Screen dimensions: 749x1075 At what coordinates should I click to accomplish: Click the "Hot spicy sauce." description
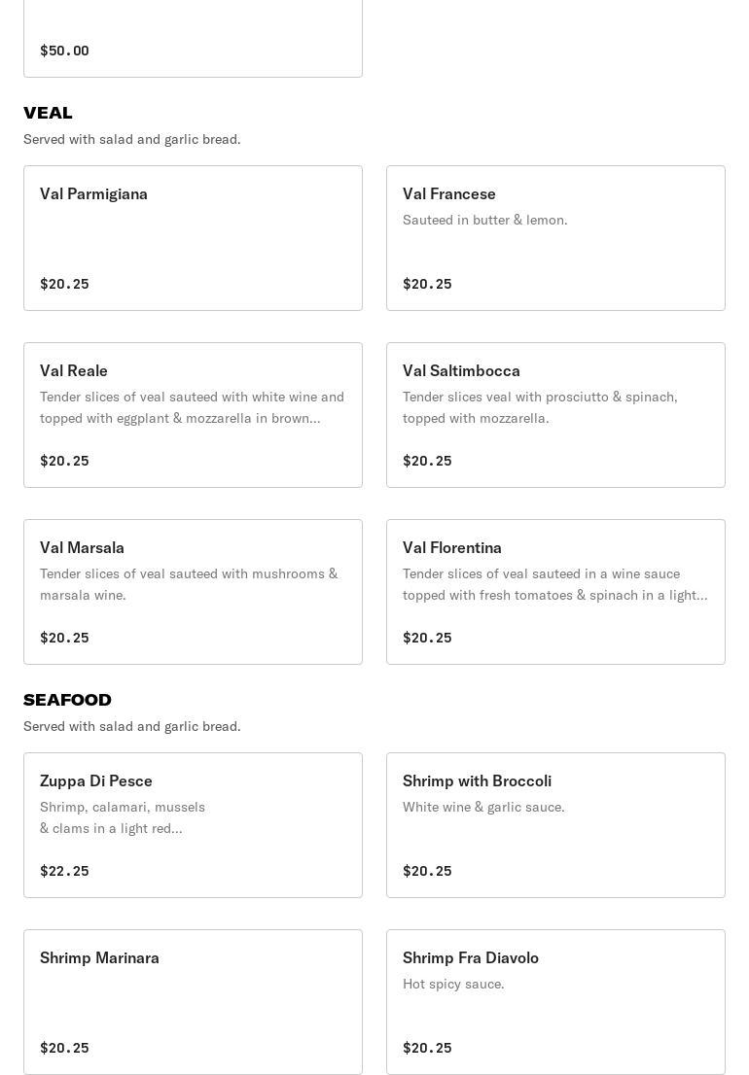[x=453, y=984]
